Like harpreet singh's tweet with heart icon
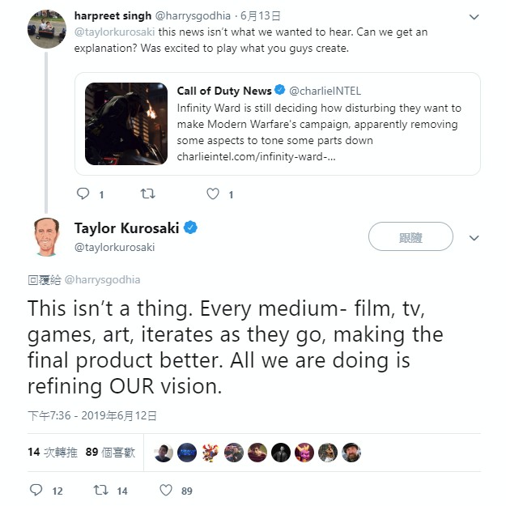The height and width of the screenshot is (506, 506). tap(213, 194)
